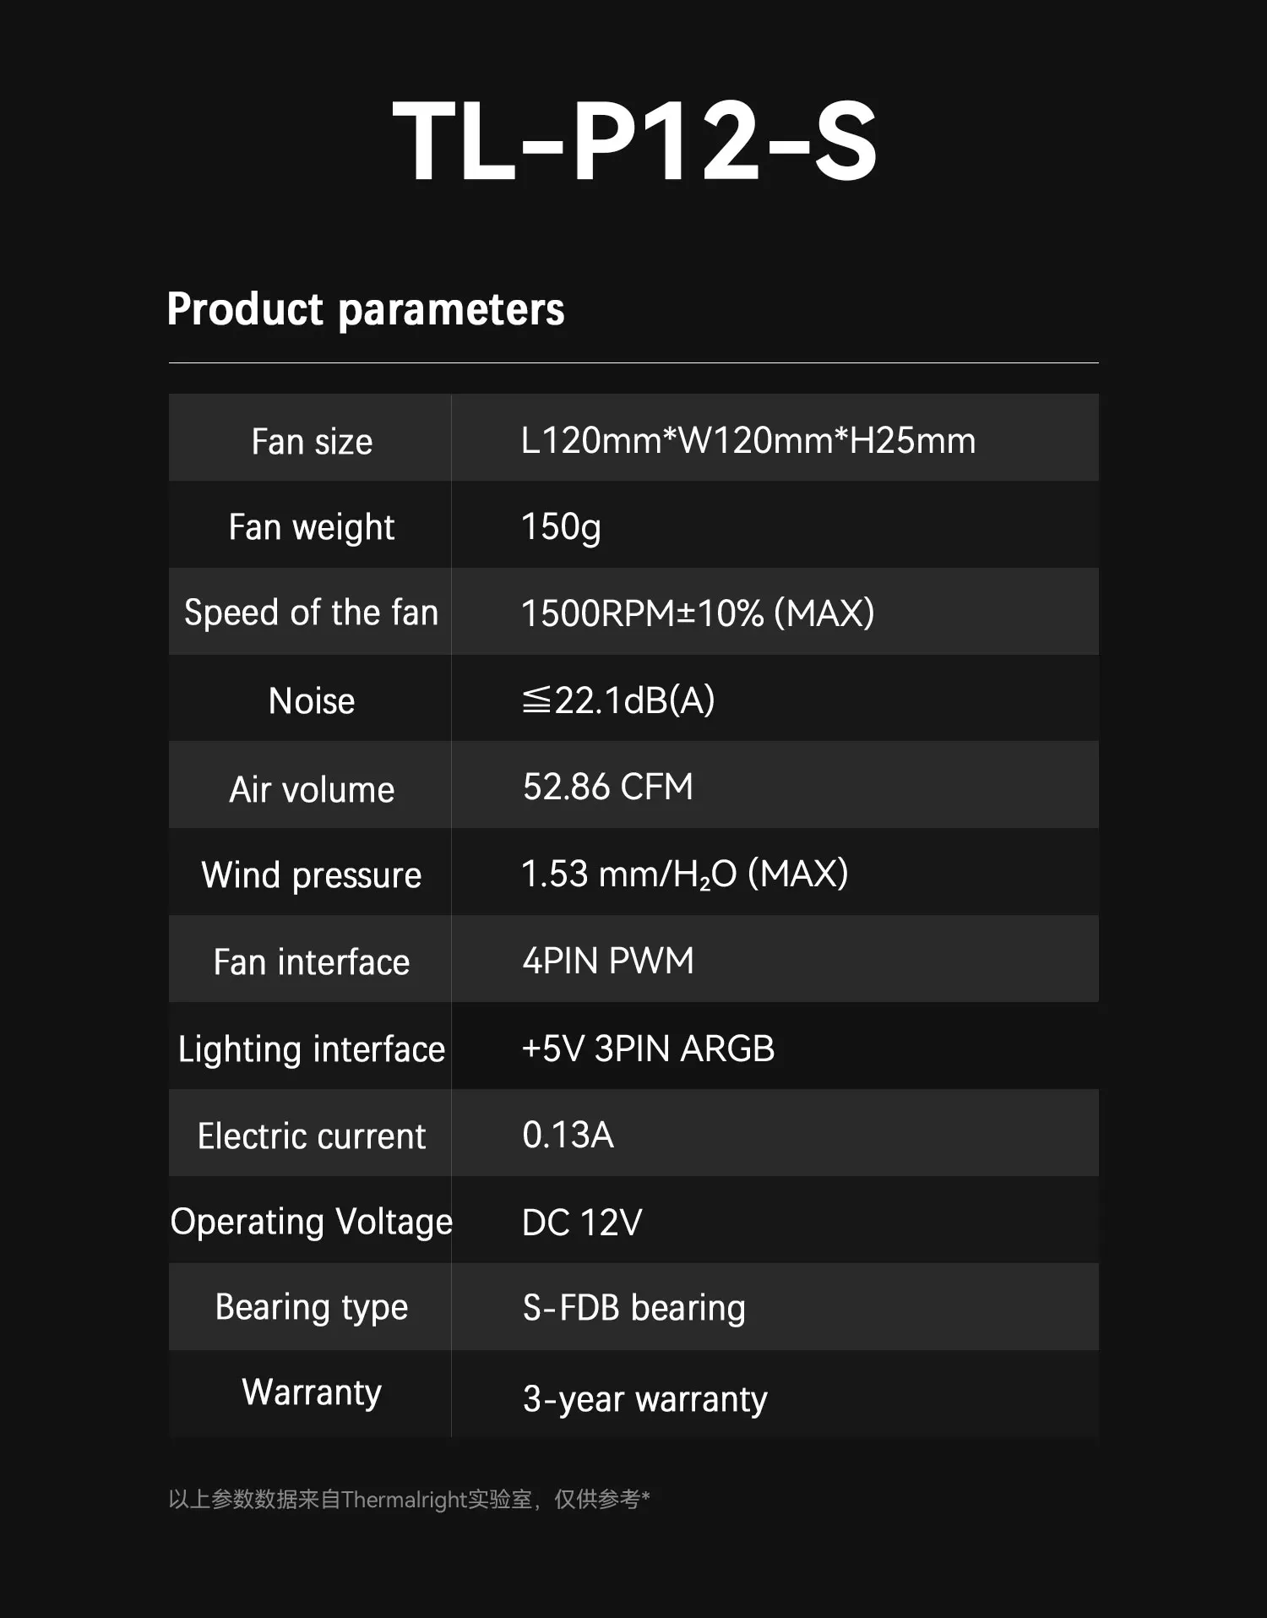
Task: Select the Wind pressure label
Action: pyautogui.click(x=312, y=875)
